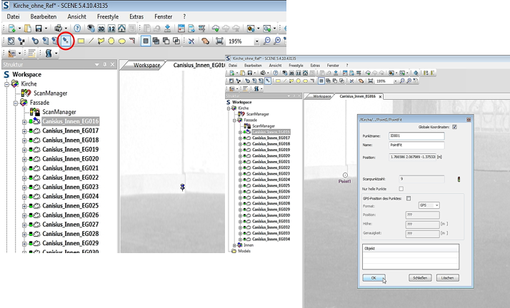Viewport: 510px width, 308px height.
Task: Click the green cloud-add icon in left window
Action: click(215, 29)
